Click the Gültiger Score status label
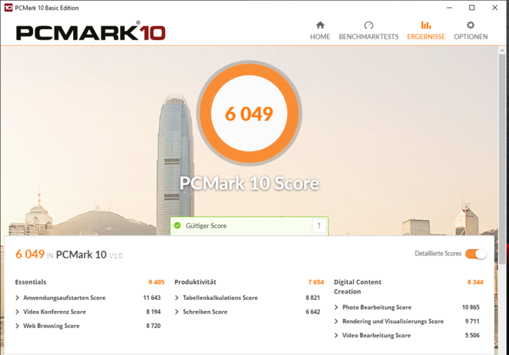Viewport: 509px width, 355px height. point(206,226)
